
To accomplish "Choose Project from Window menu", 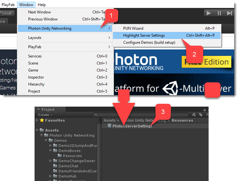I will [66, 91].
